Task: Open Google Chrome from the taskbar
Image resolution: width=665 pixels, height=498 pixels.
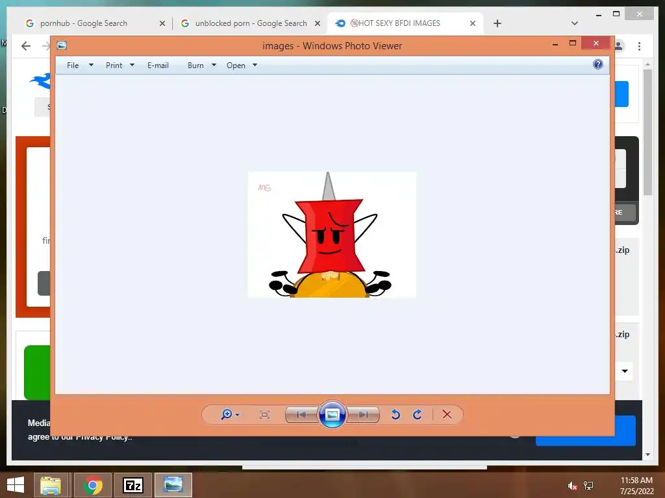Action: [93, 485]
